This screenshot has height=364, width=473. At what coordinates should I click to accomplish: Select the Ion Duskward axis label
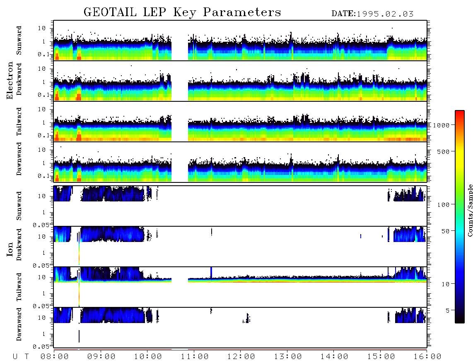[19, 244]
